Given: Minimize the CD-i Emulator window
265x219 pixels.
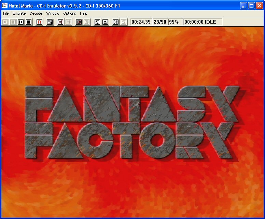Looking at the screenshot, I should tap(243, 6).
